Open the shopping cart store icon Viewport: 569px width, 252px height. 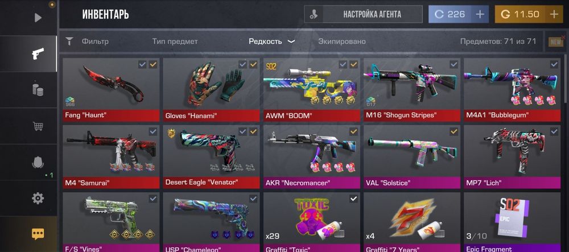click(x=38, y=126)
